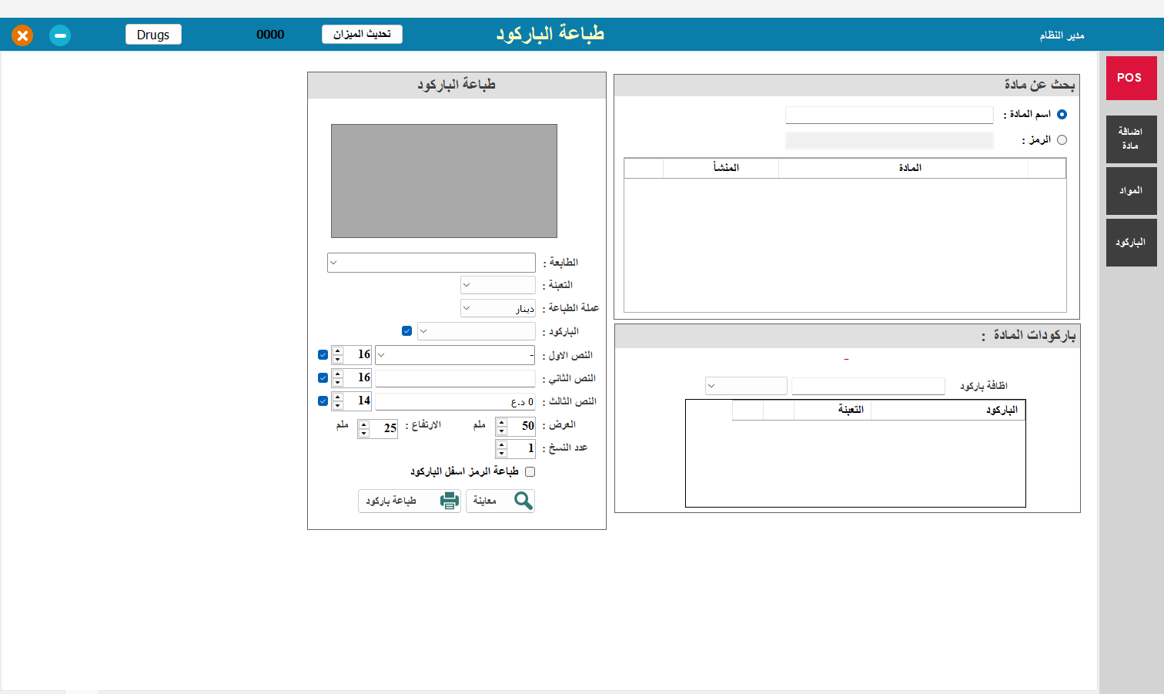Select اسم المادة radio button
This screenshot has width=1164, height=694.
[1062, 115]
